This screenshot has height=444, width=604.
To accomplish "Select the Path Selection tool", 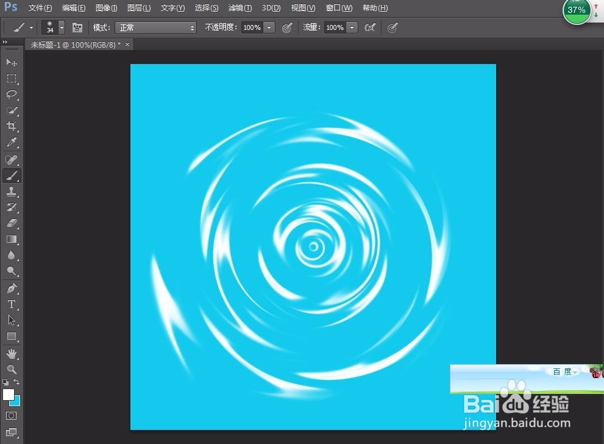I will click(x=12, y=320).
